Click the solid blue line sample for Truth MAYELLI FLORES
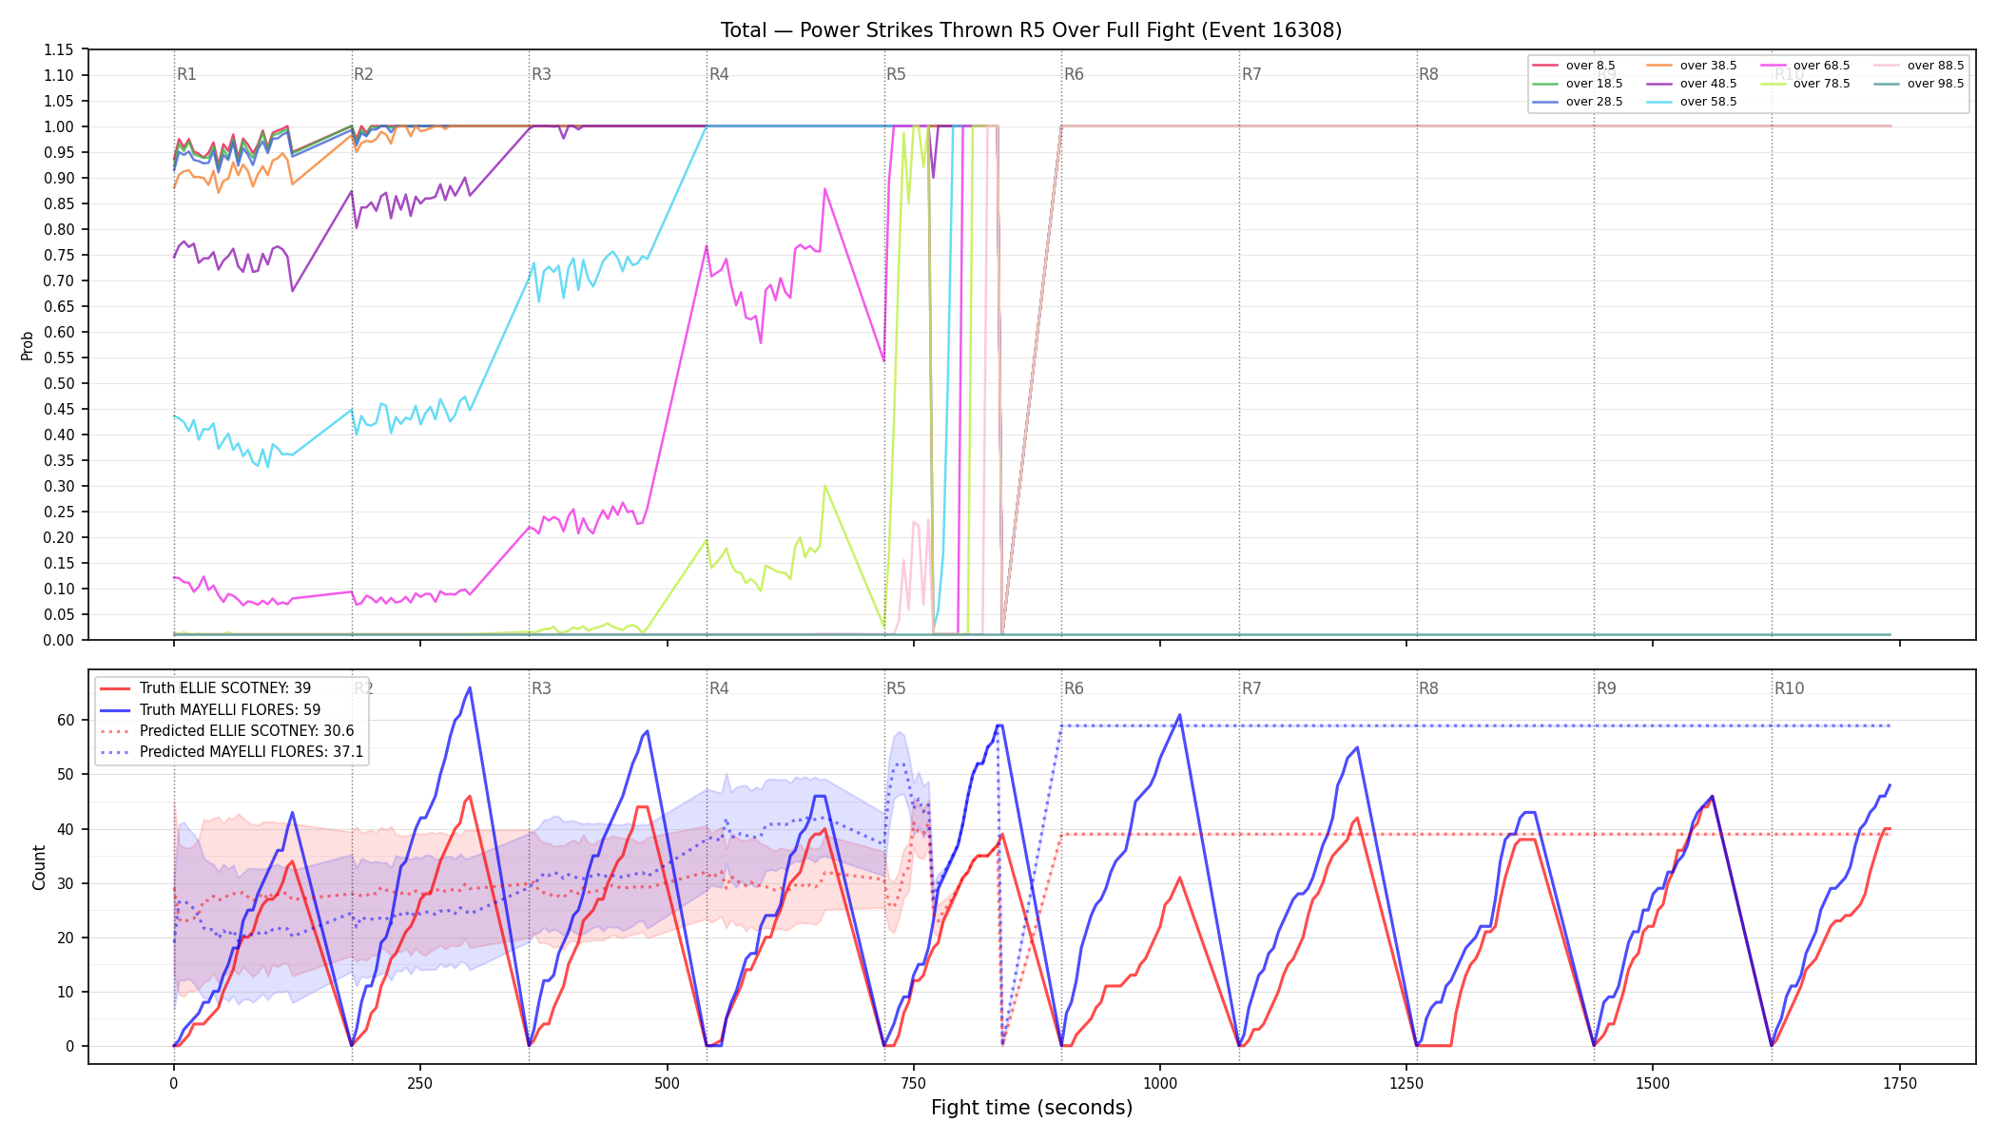Screen dimensions: 1997x1141 (115, 709)
